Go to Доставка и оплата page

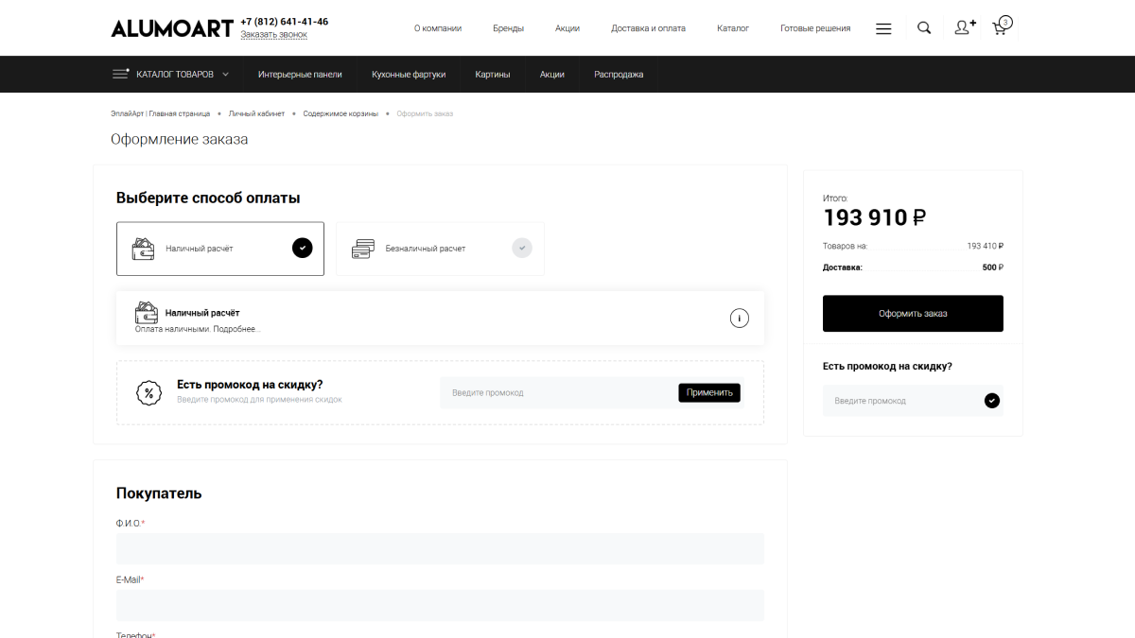(x=648, y=28)
